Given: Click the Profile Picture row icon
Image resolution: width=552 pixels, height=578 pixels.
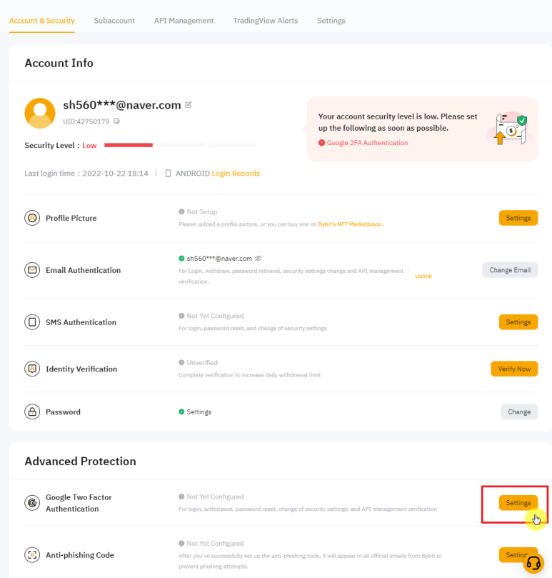Looking at the screenshot, I should click(32, 218).
